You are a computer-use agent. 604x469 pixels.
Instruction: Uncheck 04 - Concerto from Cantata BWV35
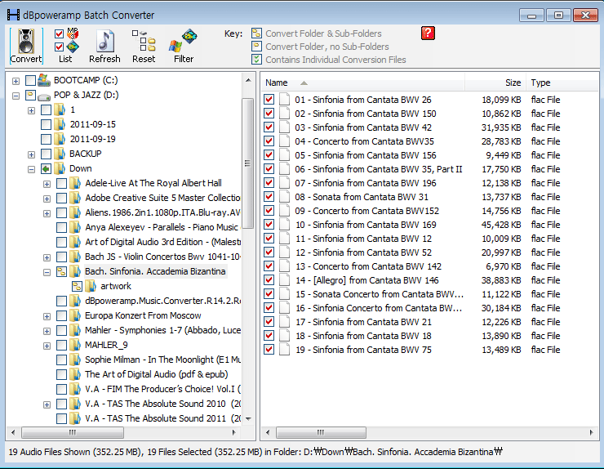269,141
